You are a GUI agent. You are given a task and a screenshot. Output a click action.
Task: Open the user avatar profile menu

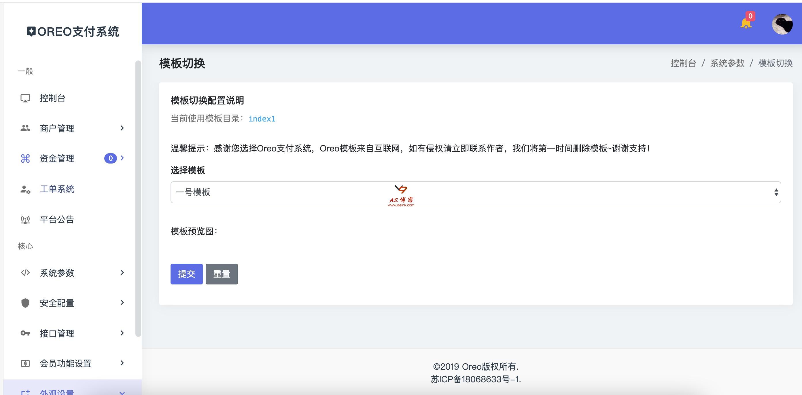(x=782, y=24)
